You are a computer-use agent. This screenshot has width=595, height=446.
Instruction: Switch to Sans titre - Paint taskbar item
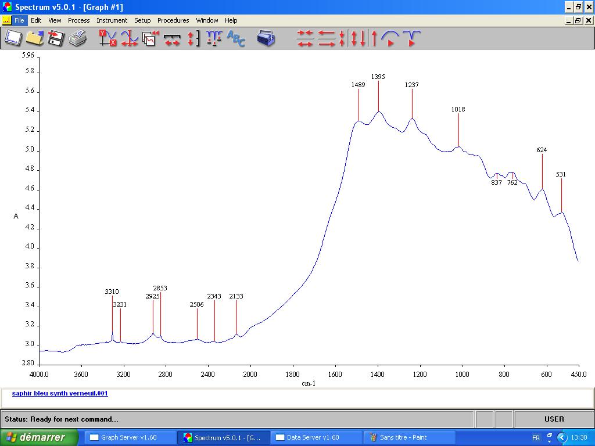pyautogui.click(x=403, y=437)
